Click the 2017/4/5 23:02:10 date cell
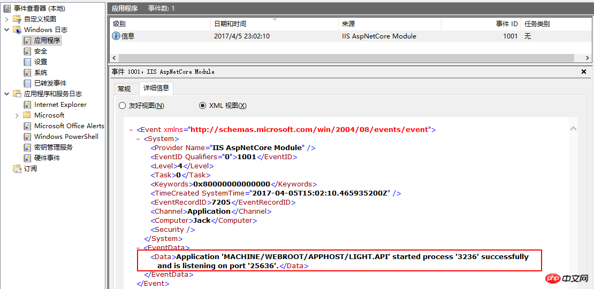The width and height of the screenshot is (594, 289). [242, 36]
